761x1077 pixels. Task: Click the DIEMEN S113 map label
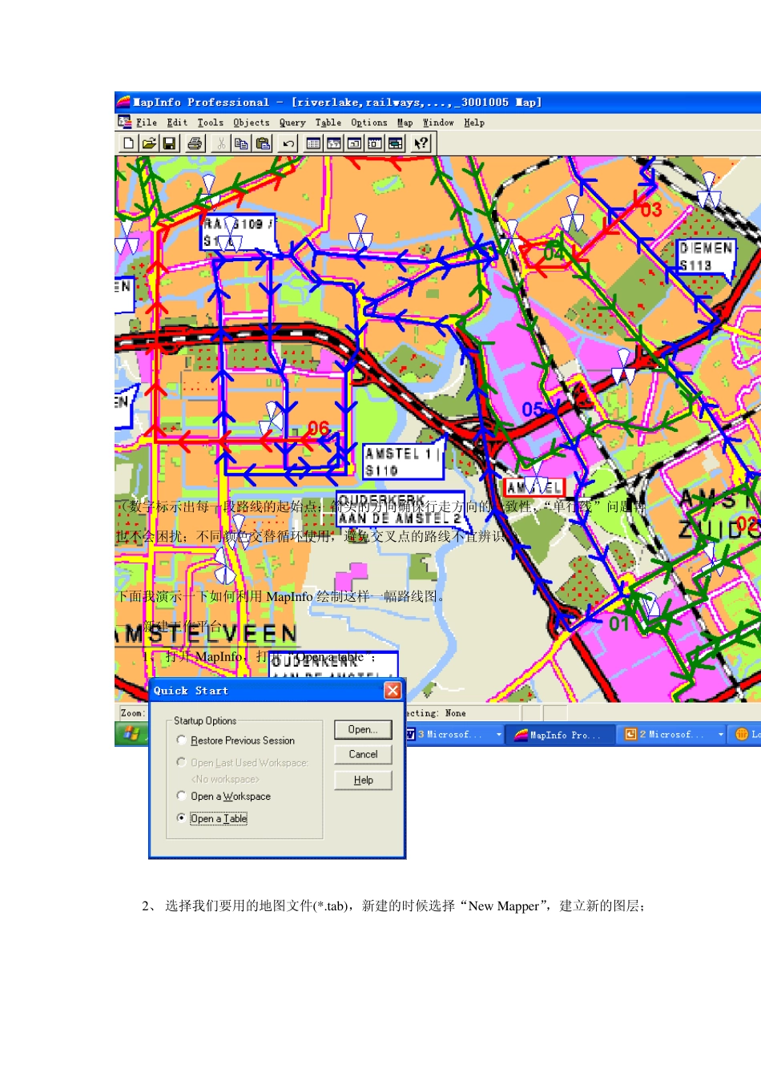click(706, 256)
